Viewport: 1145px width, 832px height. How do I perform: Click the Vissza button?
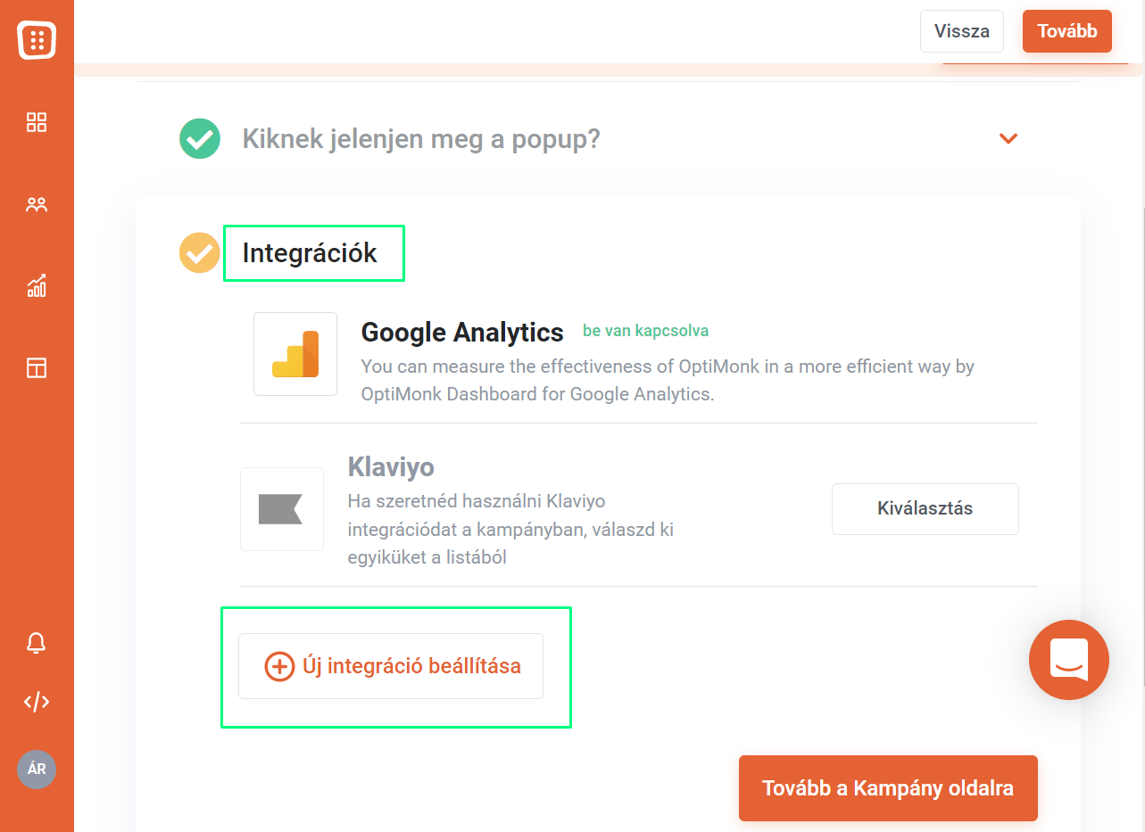(962, 31)
